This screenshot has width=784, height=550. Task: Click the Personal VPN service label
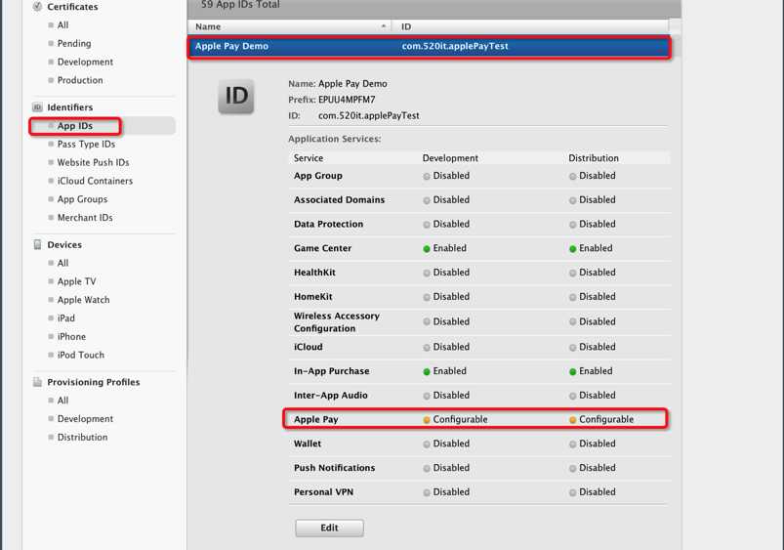tap(323, 492)
